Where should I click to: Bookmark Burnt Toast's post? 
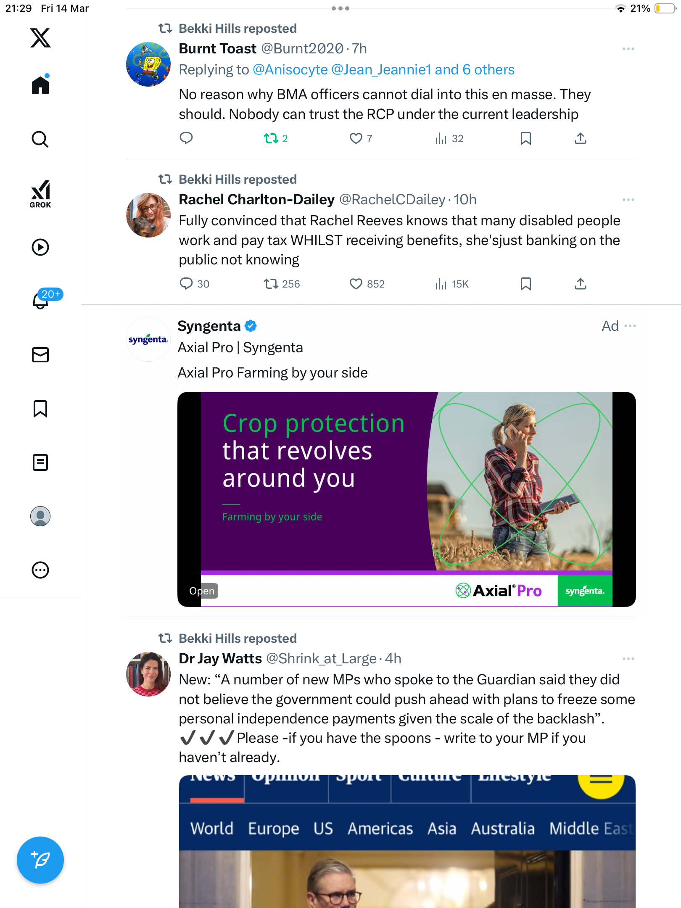(525, 138)
